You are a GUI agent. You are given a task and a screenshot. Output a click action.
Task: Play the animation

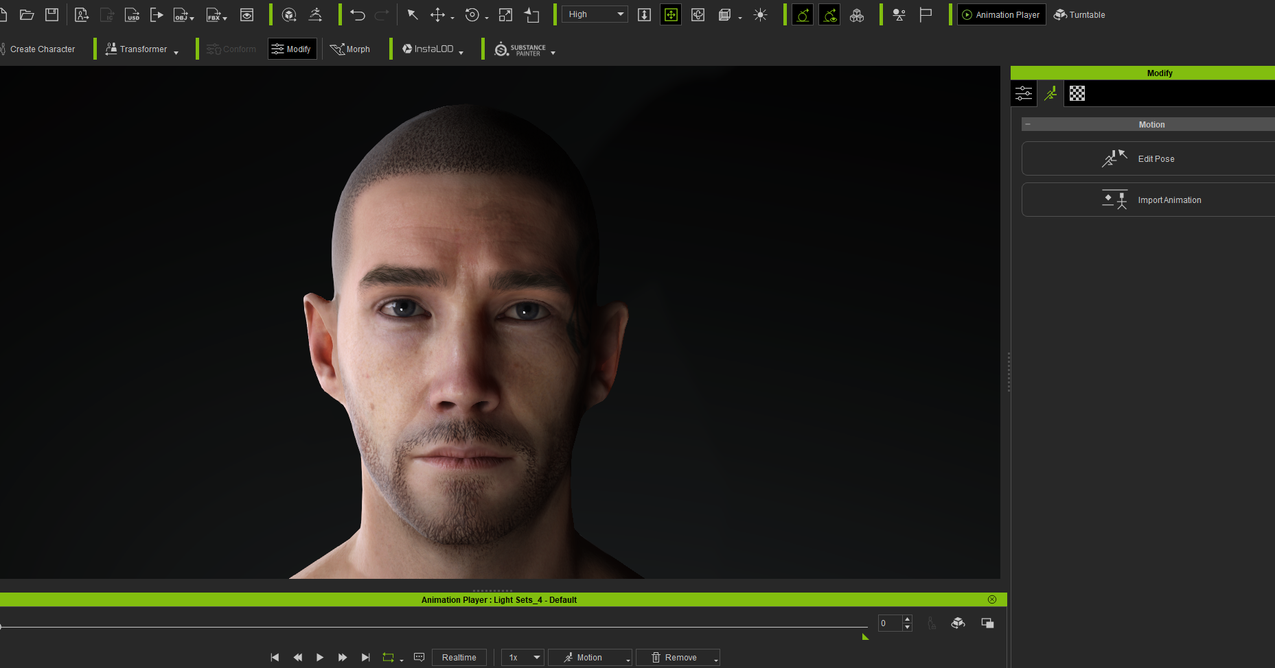(320, 657)
